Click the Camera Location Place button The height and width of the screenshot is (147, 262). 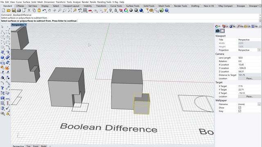coord(249,78)
